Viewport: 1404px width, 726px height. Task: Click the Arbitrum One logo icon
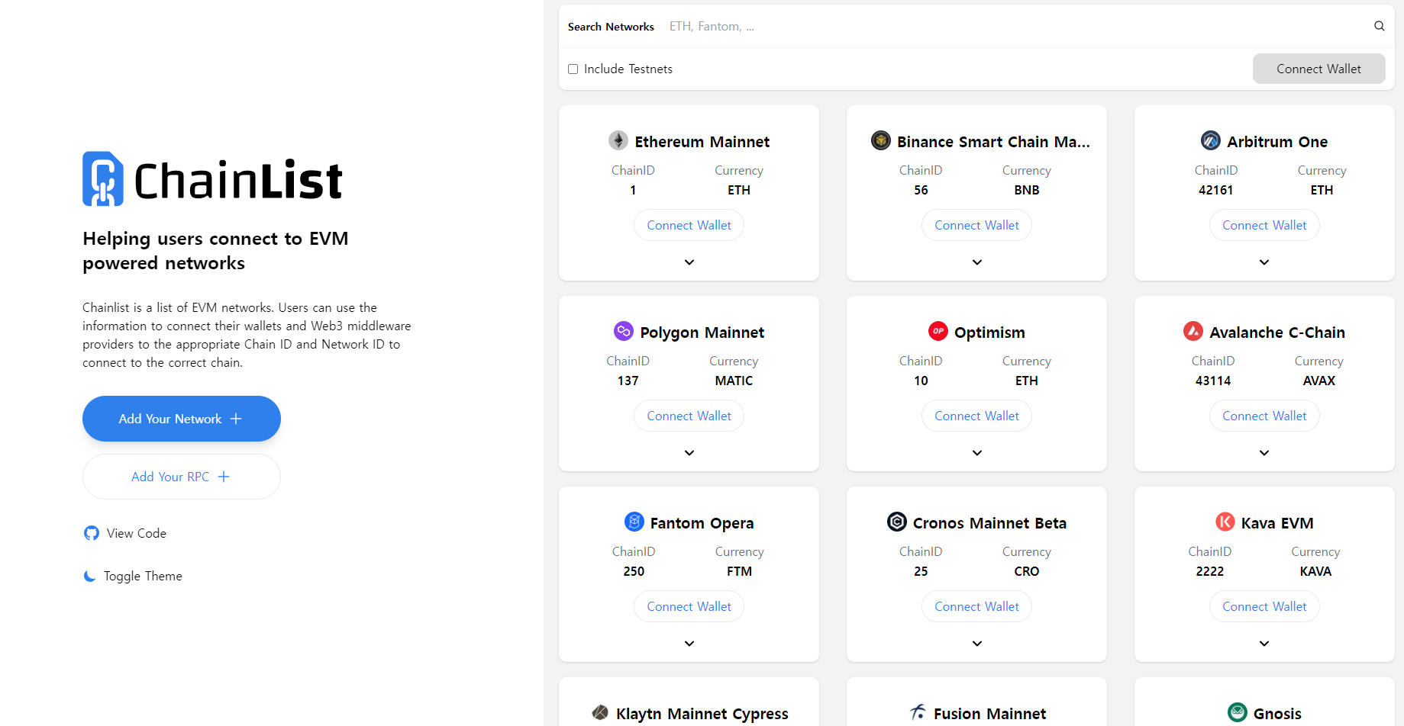pos(1211,140)
